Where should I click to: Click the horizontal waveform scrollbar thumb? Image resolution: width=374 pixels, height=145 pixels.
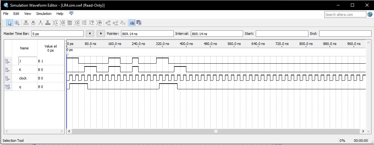216,131
